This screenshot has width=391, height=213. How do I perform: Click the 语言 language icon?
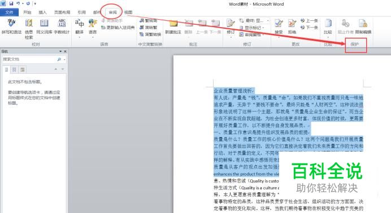pos(93,23)
